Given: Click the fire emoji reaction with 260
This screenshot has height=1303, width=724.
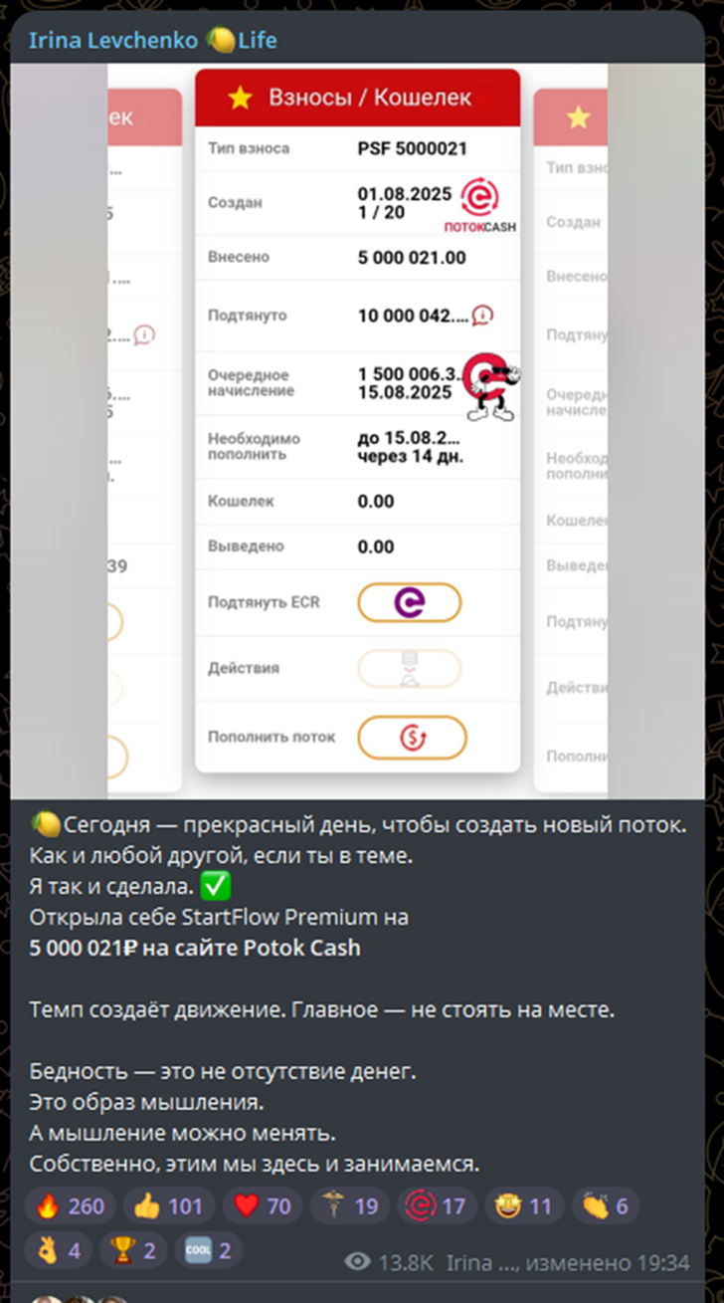Looking at the screenshot, I should (x=70, y=1206).
